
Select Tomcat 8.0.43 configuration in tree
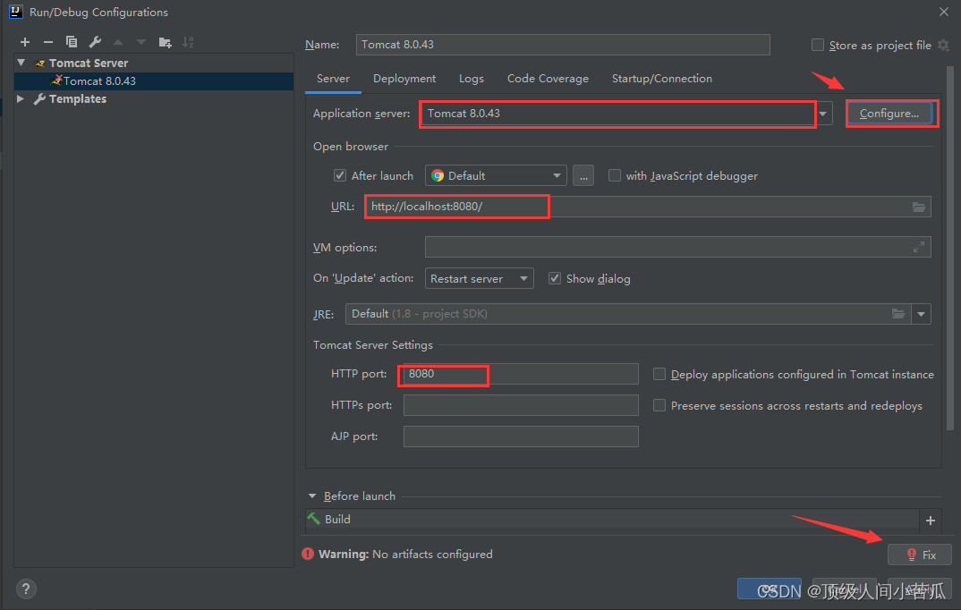[154, 80]
